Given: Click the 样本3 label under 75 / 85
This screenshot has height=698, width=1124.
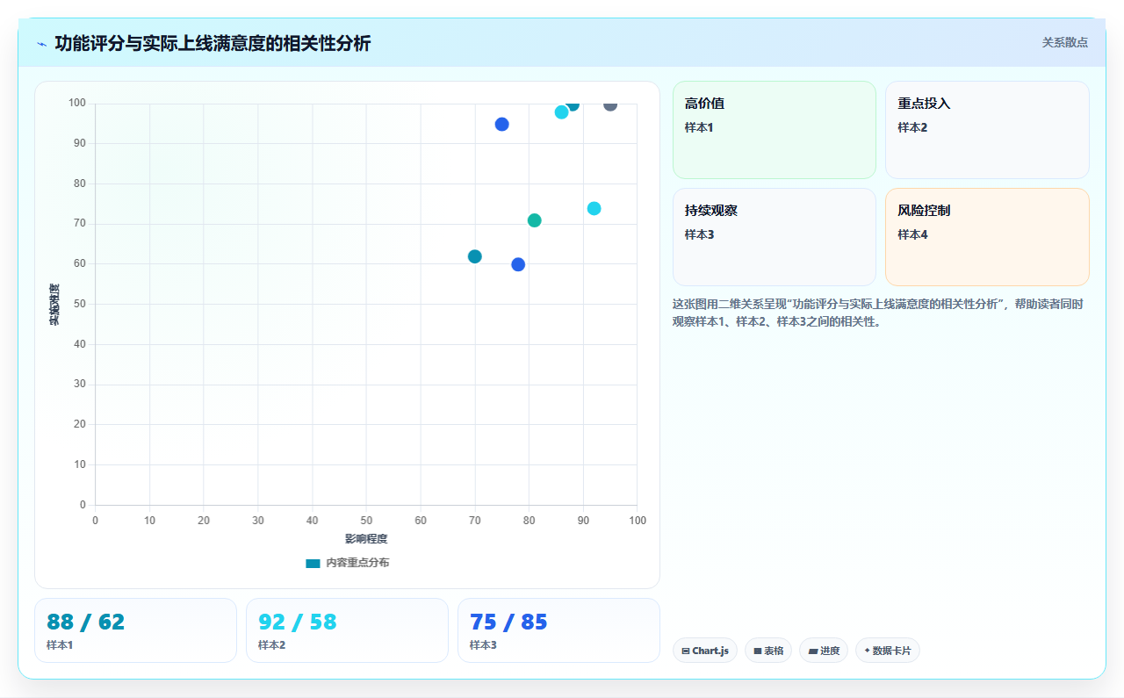Looking at the screenshot, I should [x=483, y=645].
